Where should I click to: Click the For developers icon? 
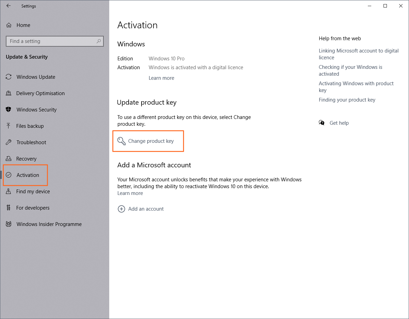tap(9, 208)
